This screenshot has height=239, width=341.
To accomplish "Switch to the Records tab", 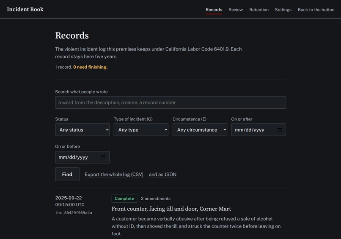I will click(x=214, y=10).
